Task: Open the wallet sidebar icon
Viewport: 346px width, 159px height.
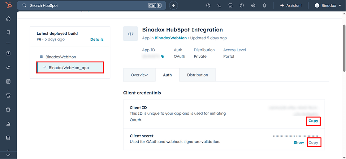Action: coord(8,110)
